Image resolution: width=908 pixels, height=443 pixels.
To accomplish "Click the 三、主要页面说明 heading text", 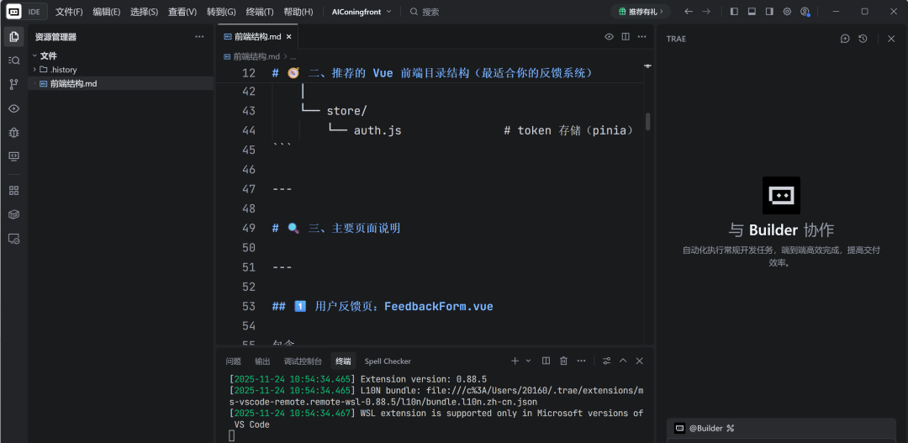I will [354, 228].
